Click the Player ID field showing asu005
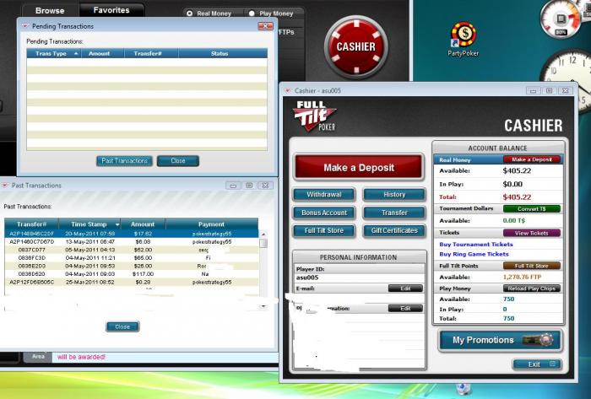The height and width of the screenshot is (399, 591). [x=359, y=278]
